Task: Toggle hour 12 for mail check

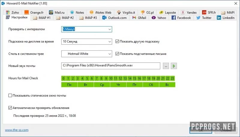Action: pyautogui.click(x=120, y=78)
